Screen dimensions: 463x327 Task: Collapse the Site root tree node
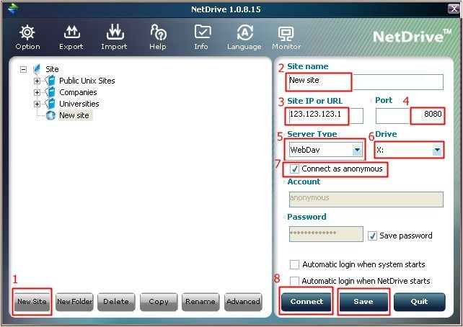23,69
